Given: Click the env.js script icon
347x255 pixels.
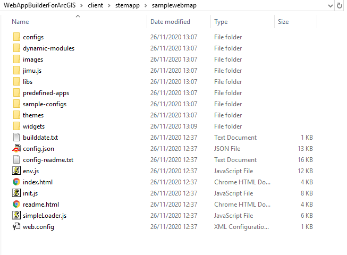Looking at the screenshot, I should pos(16,171).
